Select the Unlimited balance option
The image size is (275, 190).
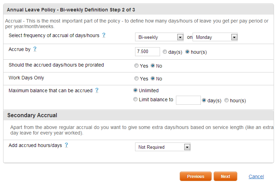tap(135, 90)
